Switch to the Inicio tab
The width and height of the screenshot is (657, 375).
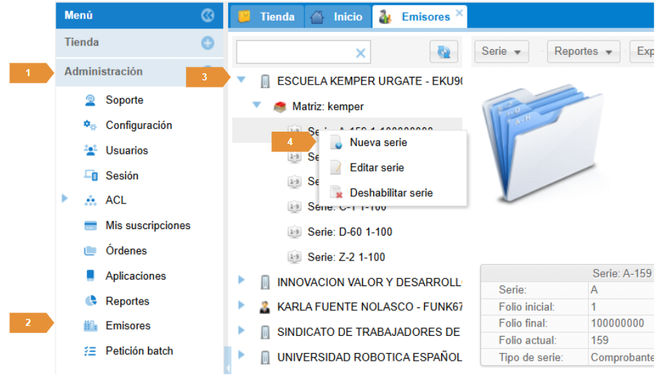pyautogui.click(x=339, y=16)
